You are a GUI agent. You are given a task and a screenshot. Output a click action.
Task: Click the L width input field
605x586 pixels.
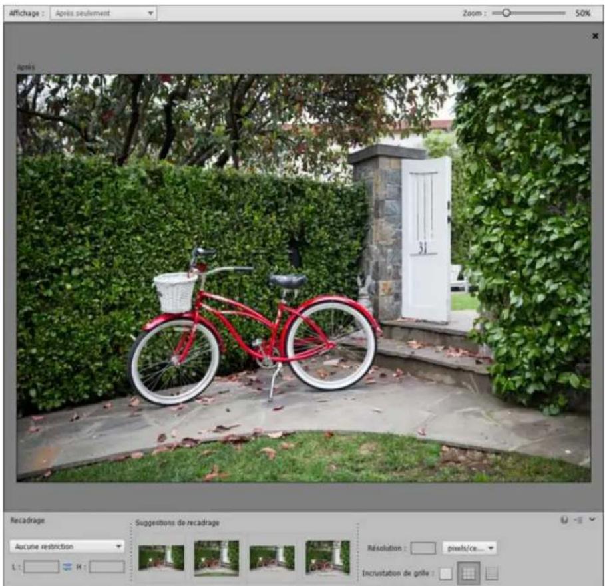pos(41,564)
